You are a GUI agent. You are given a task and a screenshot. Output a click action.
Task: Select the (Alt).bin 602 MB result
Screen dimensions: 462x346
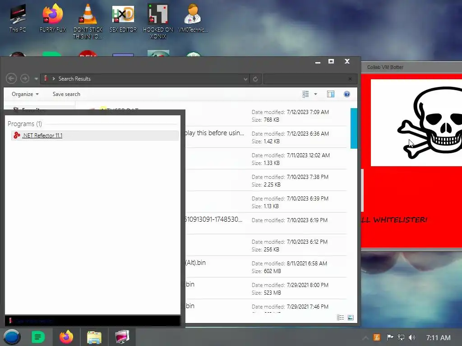click(265, 267)
